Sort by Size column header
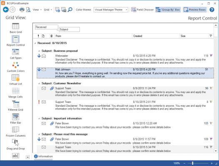The width and height of the screenshot is (219, 166). [194, 36]
